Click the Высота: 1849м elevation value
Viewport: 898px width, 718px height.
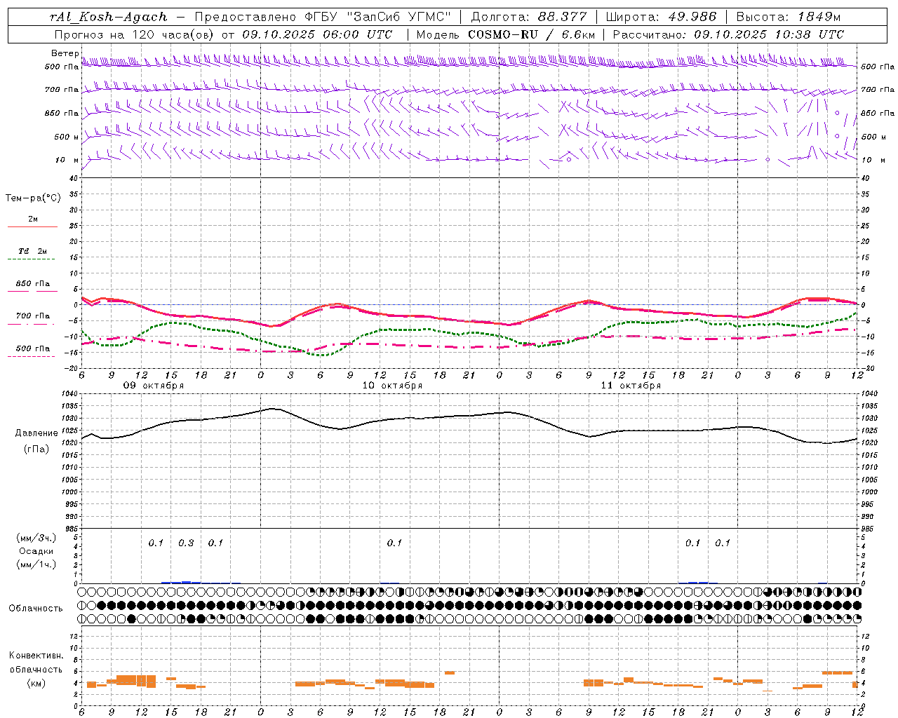pos(788,17)
